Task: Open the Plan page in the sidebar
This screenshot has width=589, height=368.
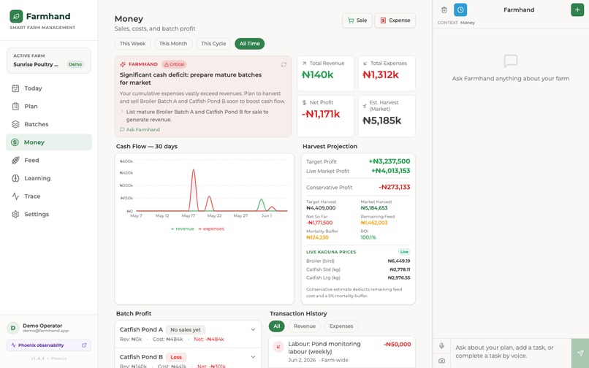Action: [49, 107]
